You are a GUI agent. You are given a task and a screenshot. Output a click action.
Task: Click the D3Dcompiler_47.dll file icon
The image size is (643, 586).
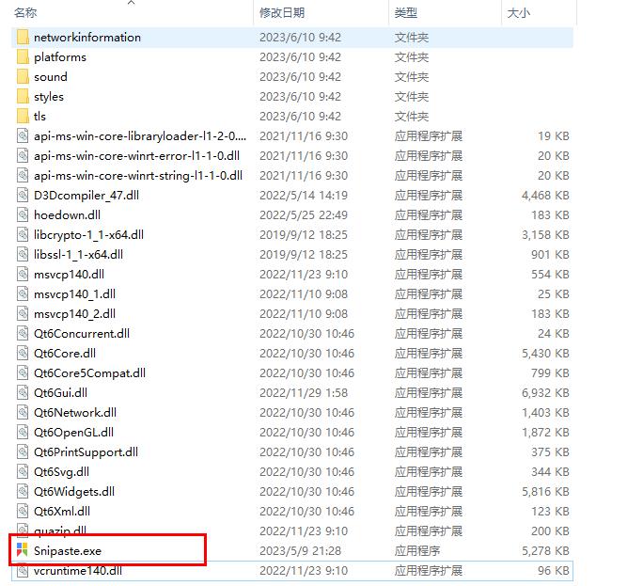click(23, 196)
